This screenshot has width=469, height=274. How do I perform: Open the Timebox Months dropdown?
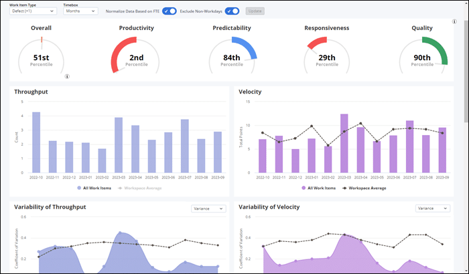coord(80,11)
